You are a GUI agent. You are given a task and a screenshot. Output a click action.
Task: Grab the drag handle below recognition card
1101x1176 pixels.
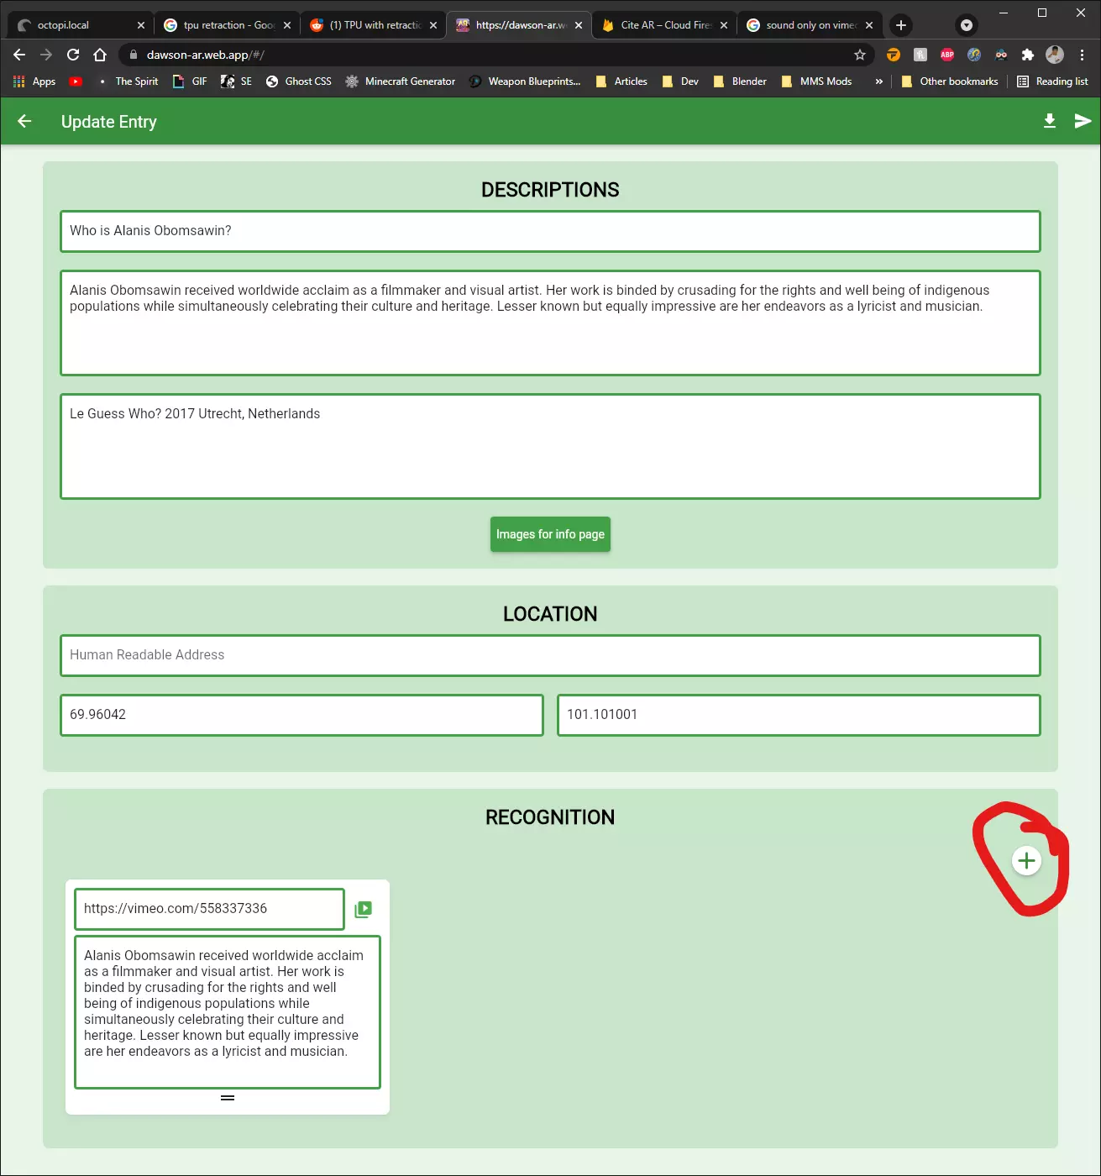(228, 1098)
